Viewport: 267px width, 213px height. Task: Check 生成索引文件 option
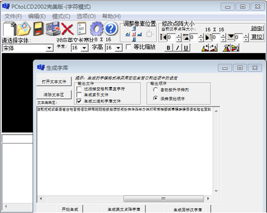coord(79,95)
